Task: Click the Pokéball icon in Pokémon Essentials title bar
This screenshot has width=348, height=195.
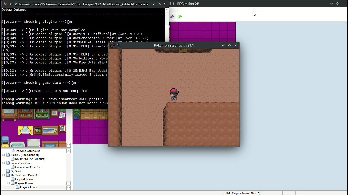Action: [112, 45]
